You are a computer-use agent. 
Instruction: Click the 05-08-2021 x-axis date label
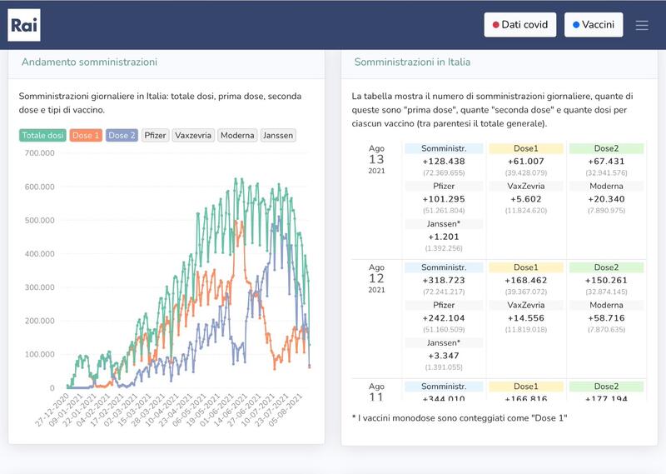pos(285,410)
